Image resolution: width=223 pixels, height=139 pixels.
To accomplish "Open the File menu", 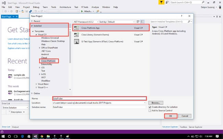I will pos(3,7).
